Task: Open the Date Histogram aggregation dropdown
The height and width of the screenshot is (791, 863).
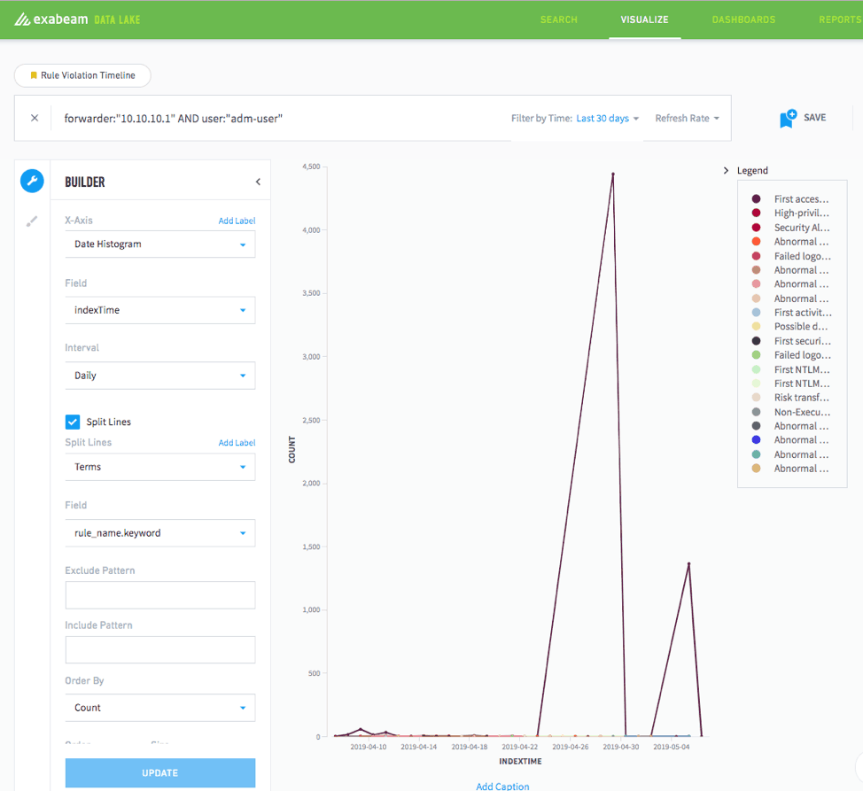Action: tap(159, 244)
